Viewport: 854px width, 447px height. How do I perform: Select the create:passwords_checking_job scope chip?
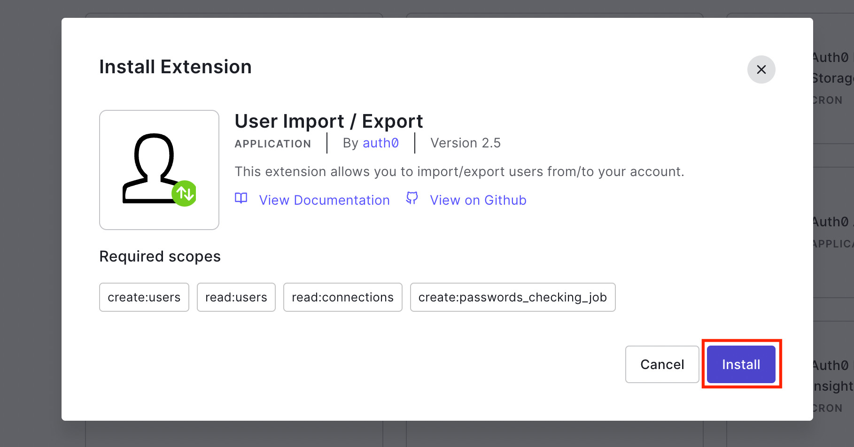pos(512,297)
